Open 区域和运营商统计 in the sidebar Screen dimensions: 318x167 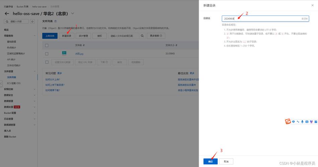point(16,53)
